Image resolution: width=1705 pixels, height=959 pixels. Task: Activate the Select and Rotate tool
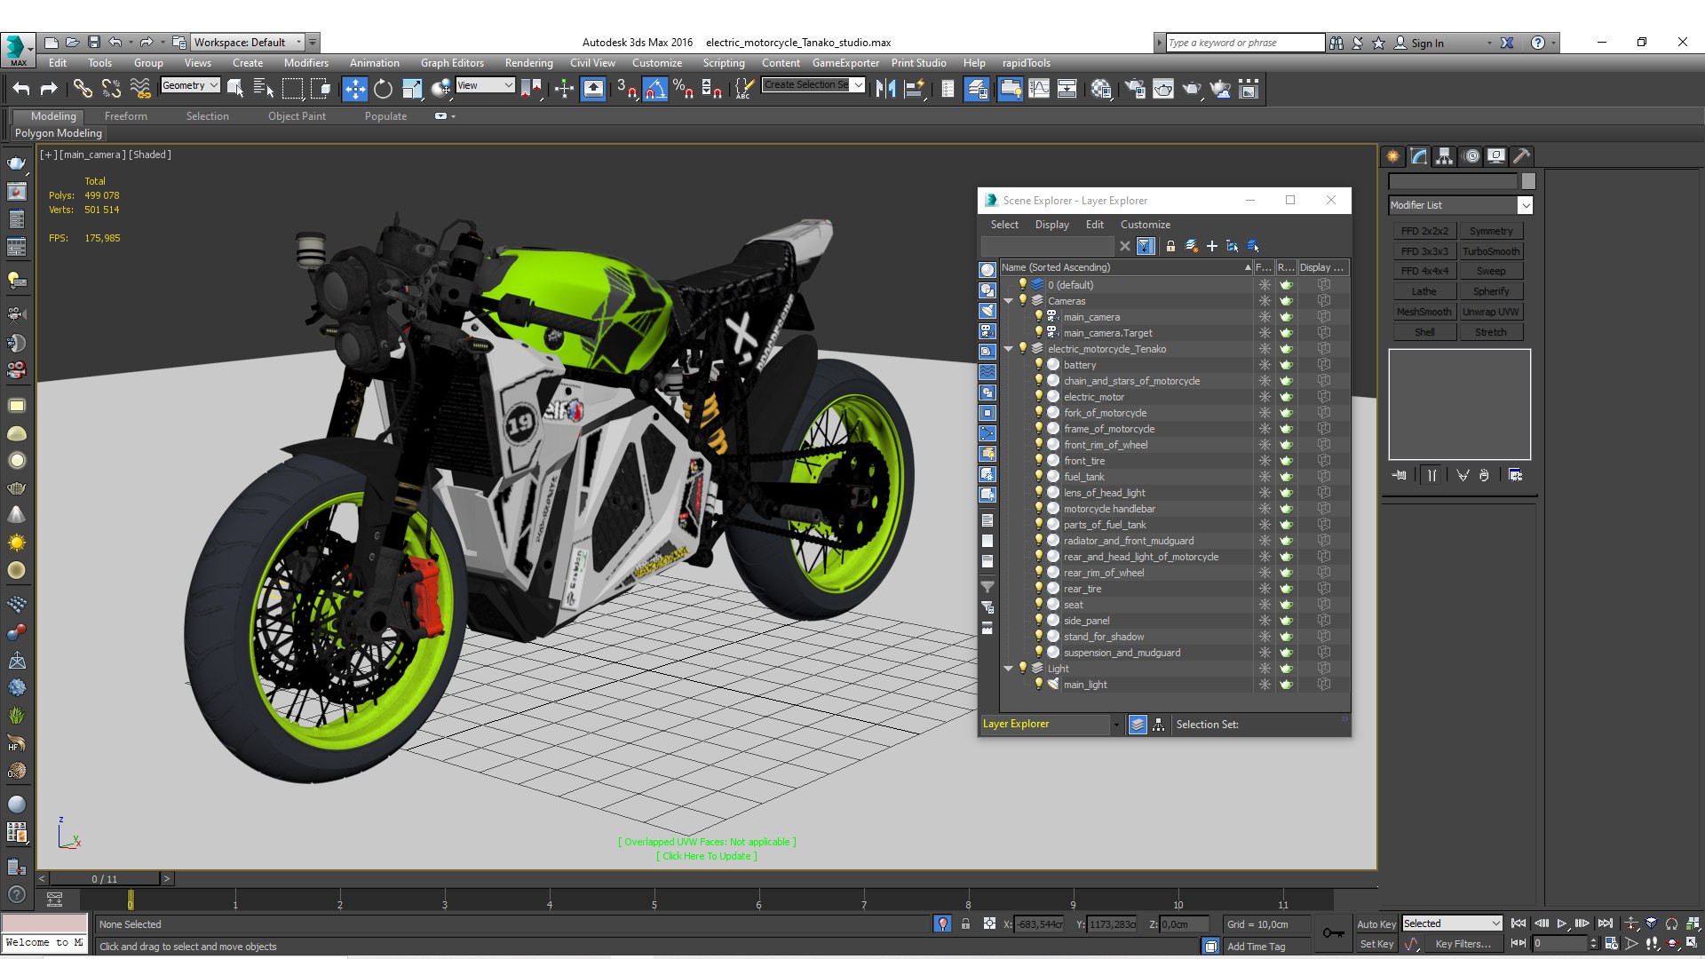pos(383,88)
